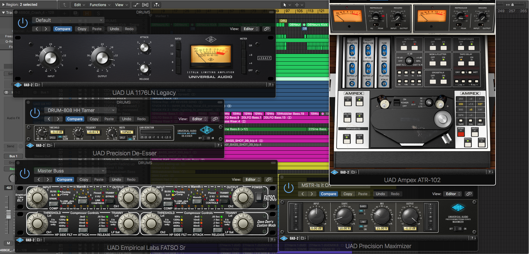Click Compare on the Master Buss FATSO plugin

tap(64, 179)
